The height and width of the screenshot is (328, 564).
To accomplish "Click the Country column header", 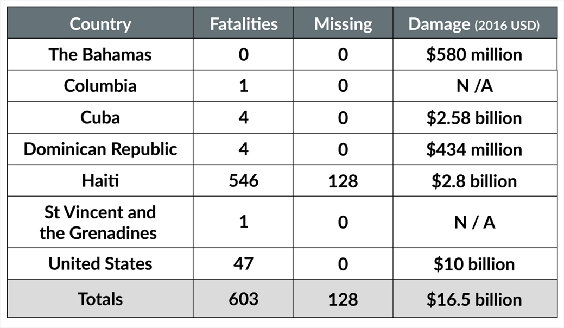I will (x=100, y=24).
